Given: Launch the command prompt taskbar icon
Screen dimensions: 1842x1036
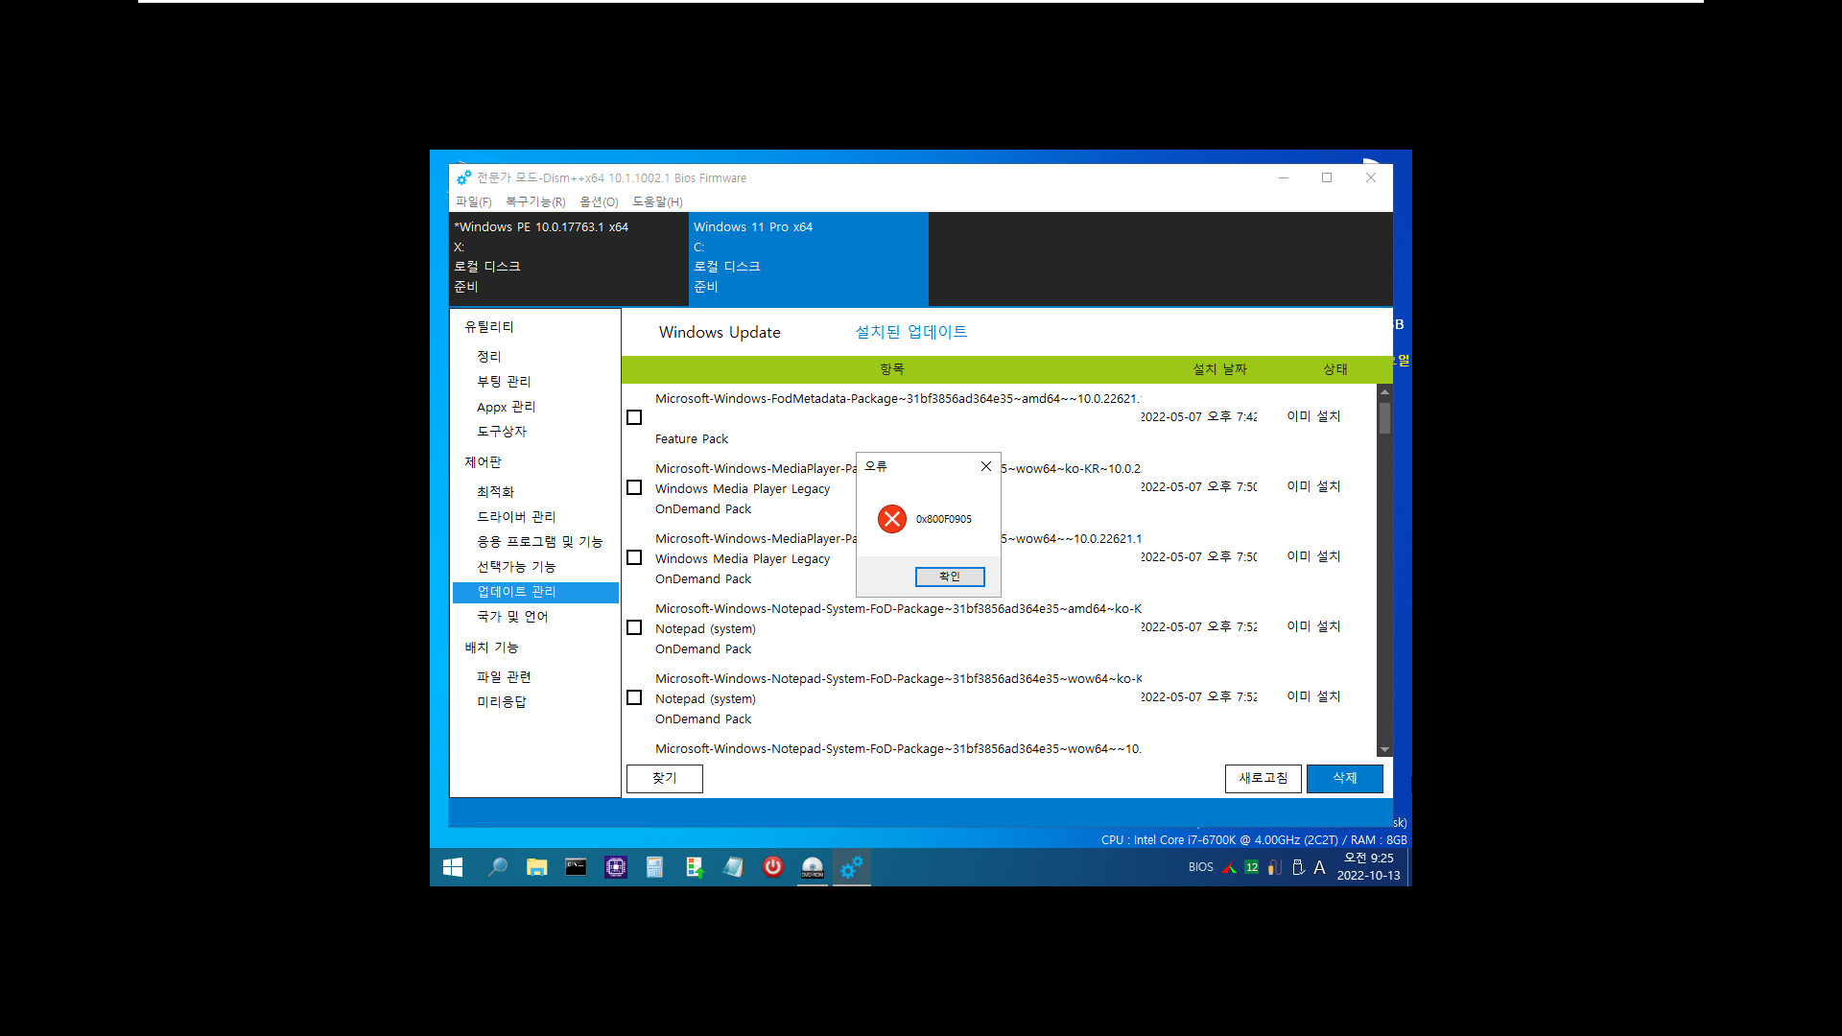Looking at the screenshot, I should 576,867.
